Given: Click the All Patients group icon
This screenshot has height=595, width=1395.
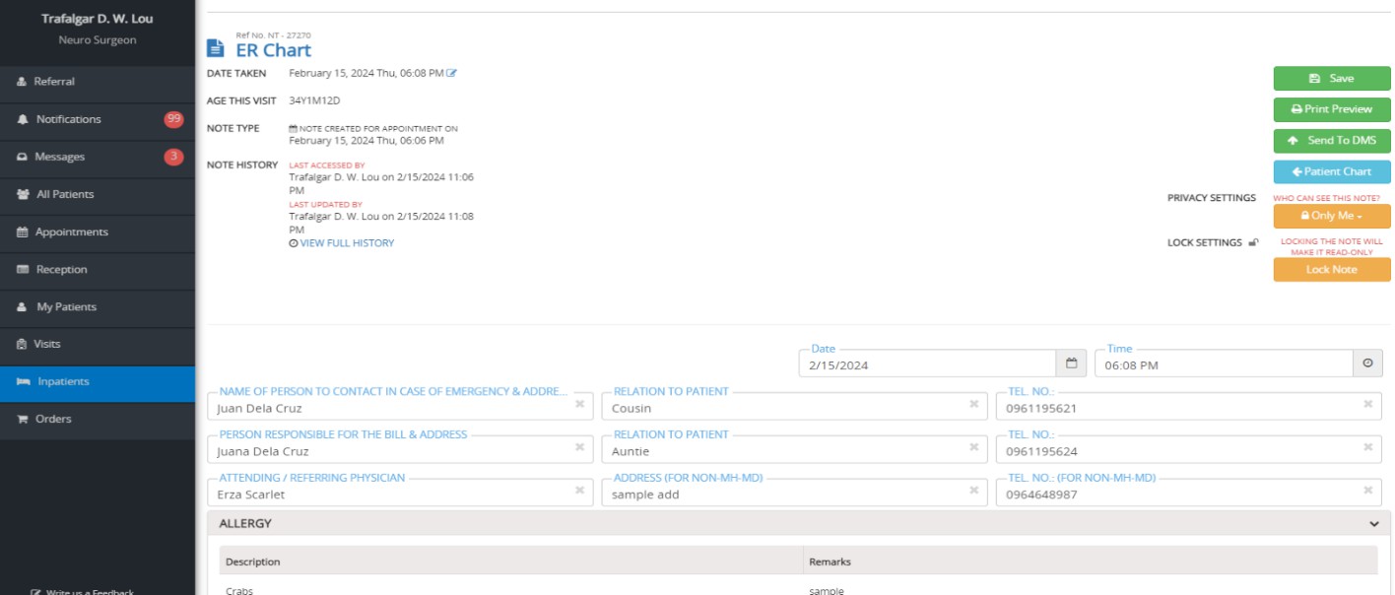Looking at the screenshot, I should click(x=21, y=193).
